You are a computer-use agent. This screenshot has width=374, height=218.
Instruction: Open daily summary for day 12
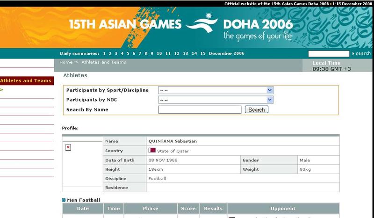click(177, 53)
